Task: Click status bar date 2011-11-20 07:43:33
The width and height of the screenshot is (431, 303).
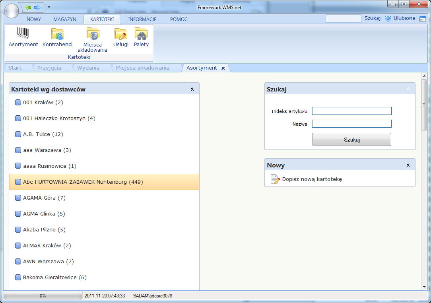Action: [x=105, y=296]
